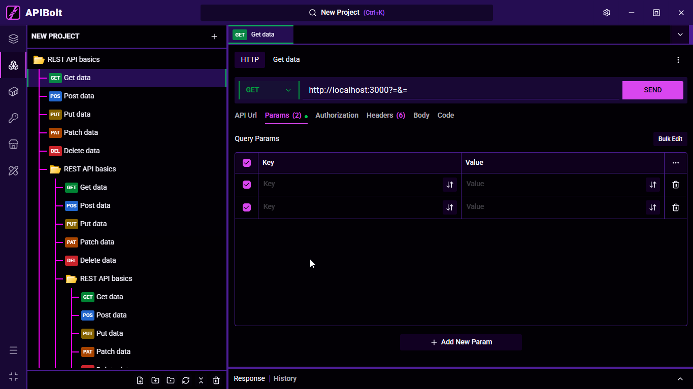
Task: Open the New Project search bar
Action: [347, 13]
